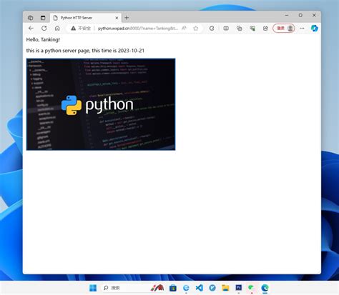Go back to the previous page
The image size is (339, 295).
click(x=31, y=29)
